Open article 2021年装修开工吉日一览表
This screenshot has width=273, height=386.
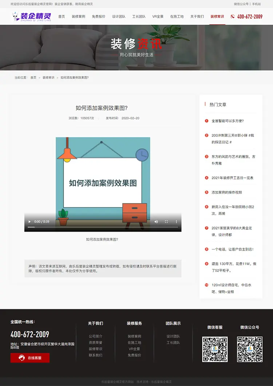[x=232, y=178]
